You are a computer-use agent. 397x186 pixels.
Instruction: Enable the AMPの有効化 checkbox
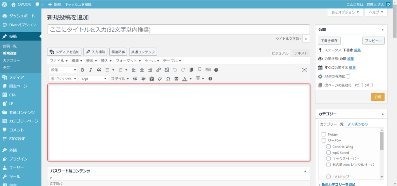point(348,77)
